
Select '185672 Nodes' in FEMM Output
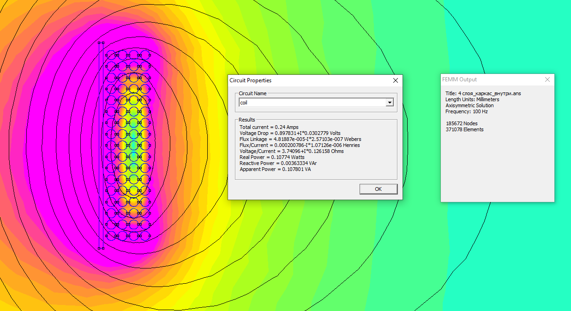coord(462,123)
